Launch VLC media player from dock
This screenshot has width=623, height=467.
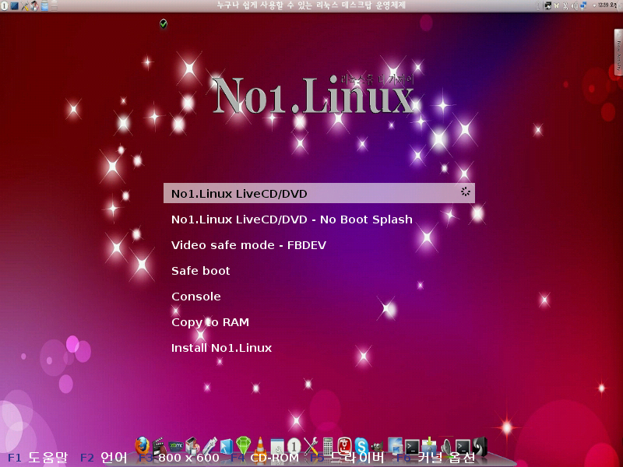coord(260,445)
